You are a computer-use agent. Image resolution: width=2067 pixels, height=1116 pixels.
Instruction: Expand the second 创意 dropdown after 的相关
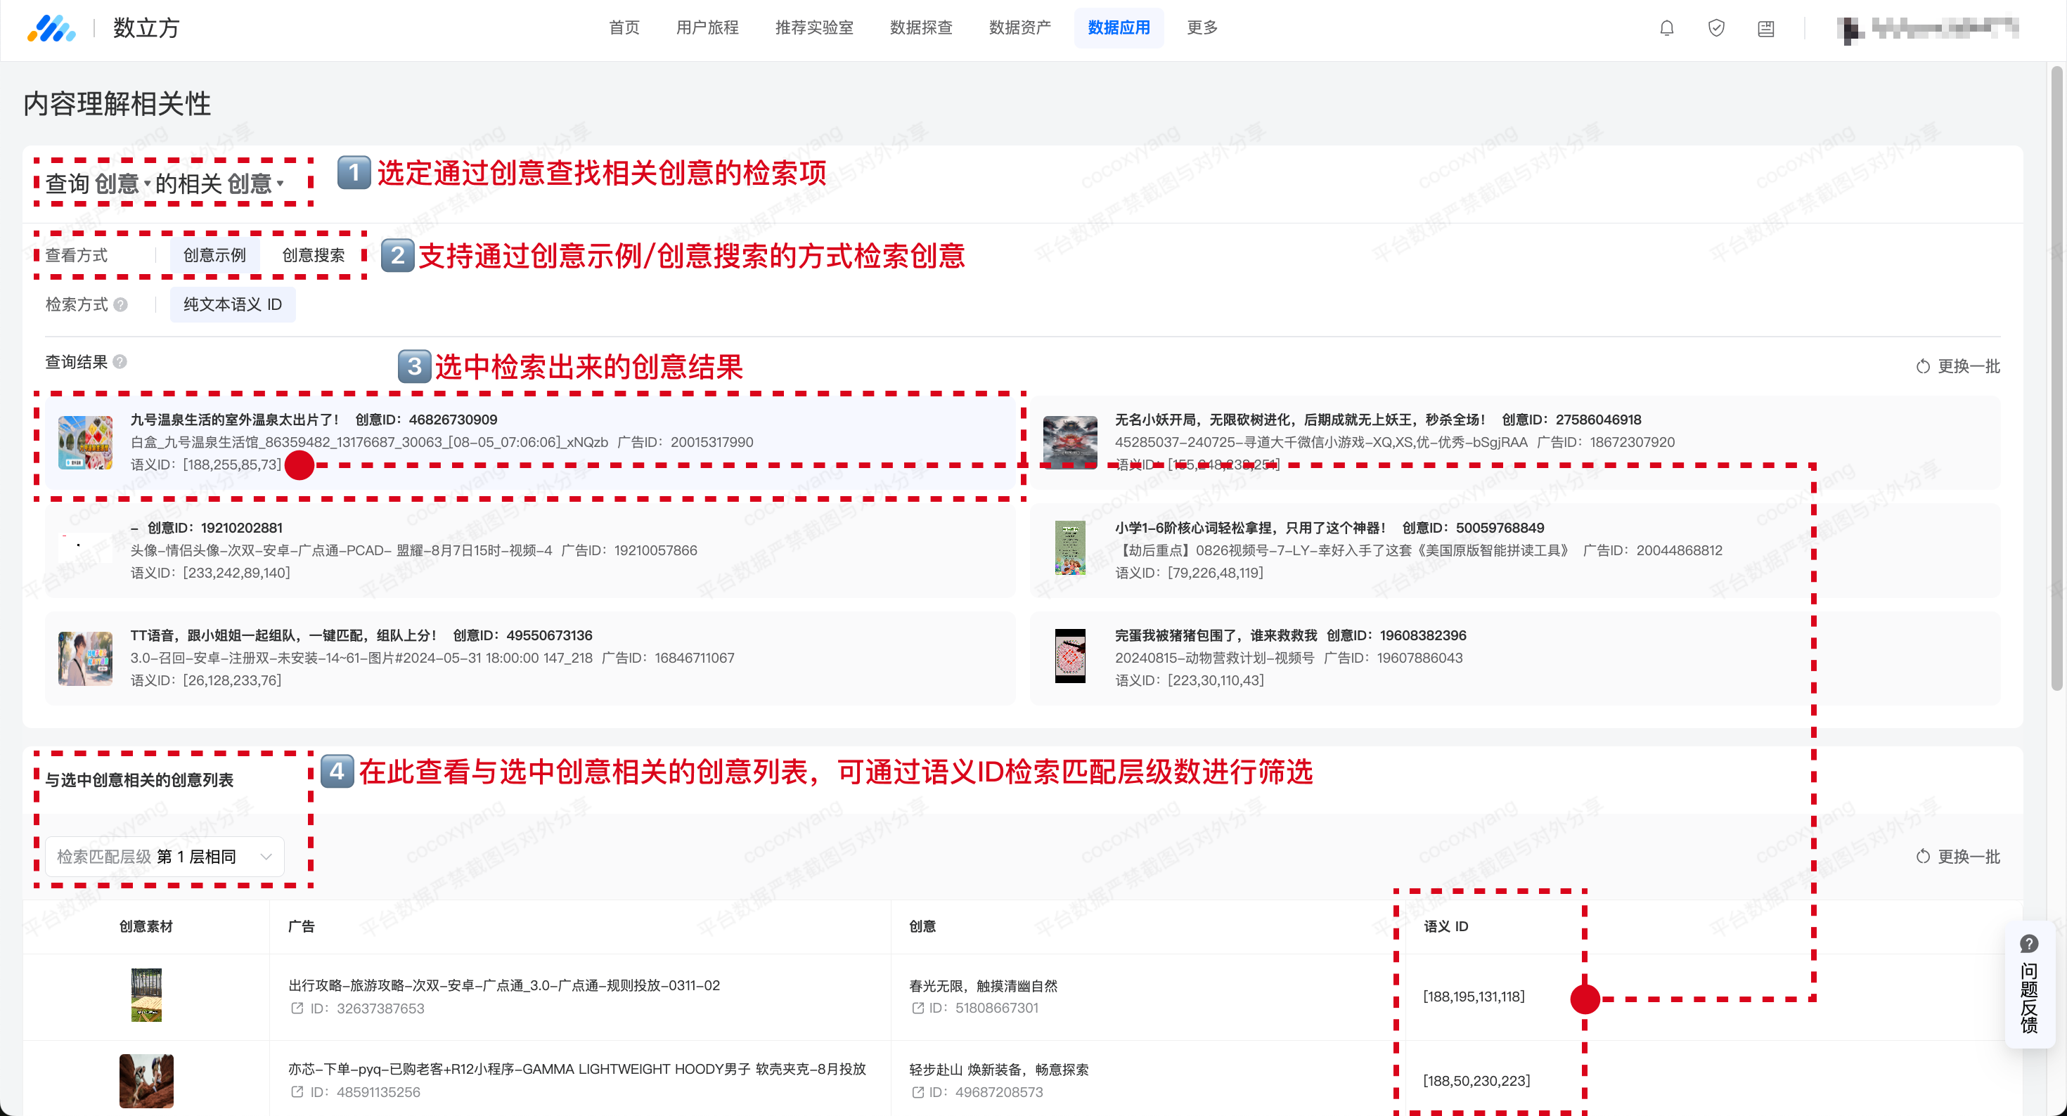tap(255, 183)
